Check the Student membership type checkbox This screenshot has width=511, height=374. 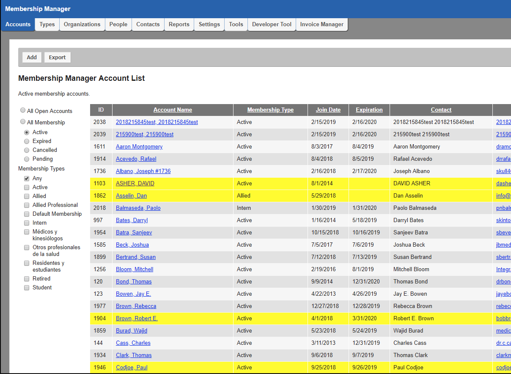pos(27,288)
